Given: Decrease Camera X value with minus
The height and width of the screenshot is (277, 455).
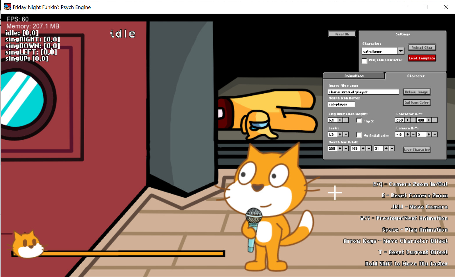Looking at the screenshot, I should click(413, 134).
